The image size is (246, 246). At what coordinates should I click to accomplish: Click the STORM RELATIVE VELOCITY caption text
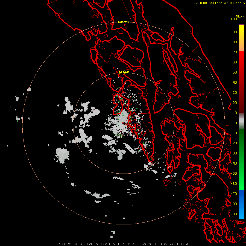(x=87, y=244)
